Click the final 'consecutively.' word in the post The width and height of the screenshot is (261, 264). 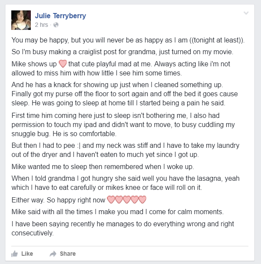point(33,233)
